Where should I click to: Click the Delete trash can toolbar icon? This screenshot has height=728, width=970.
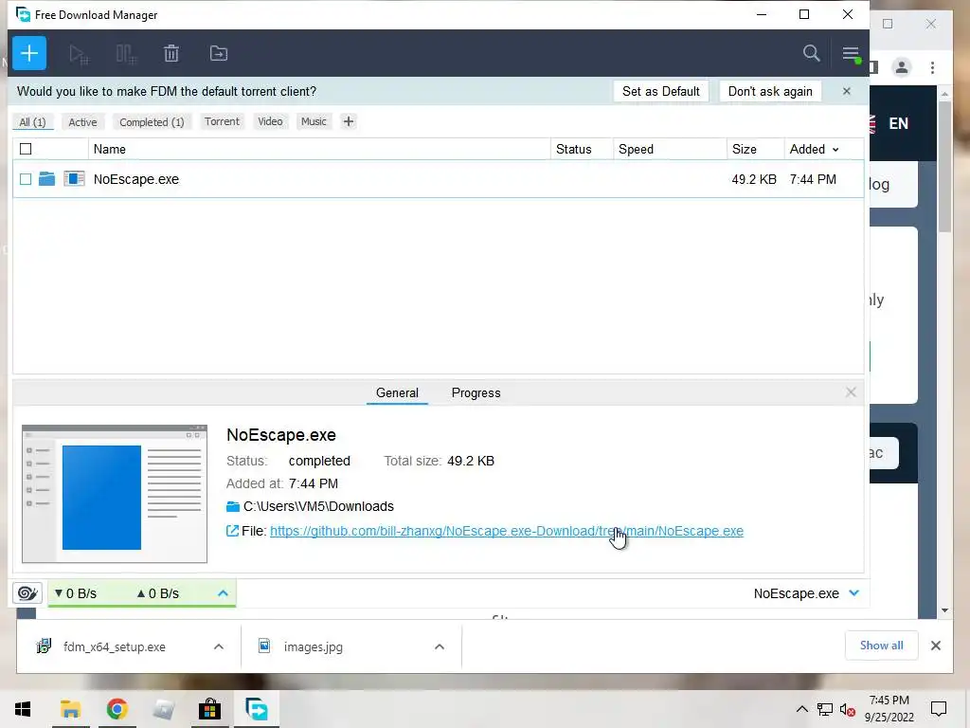(171, 53)
